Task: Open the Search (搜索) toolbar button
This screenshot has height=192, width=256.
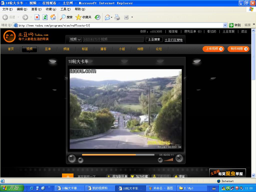Action: [66, 17]
